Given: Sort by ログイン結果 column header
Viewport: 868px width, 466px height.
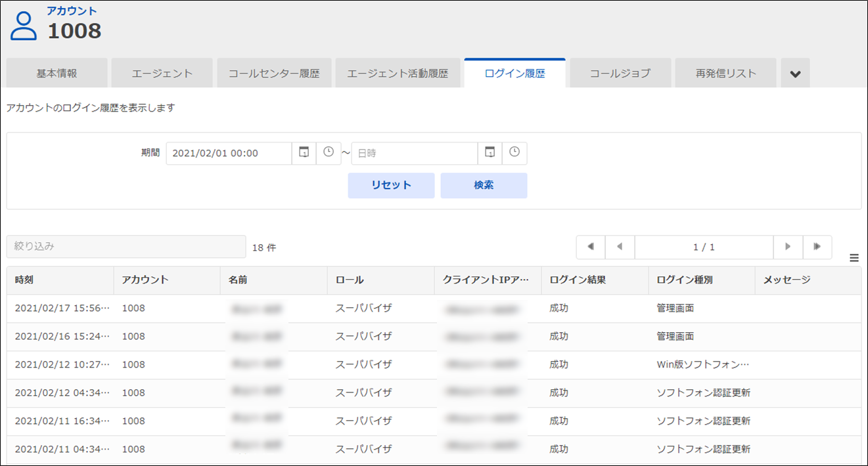Looking at the screenshot, I should (595, 280).
